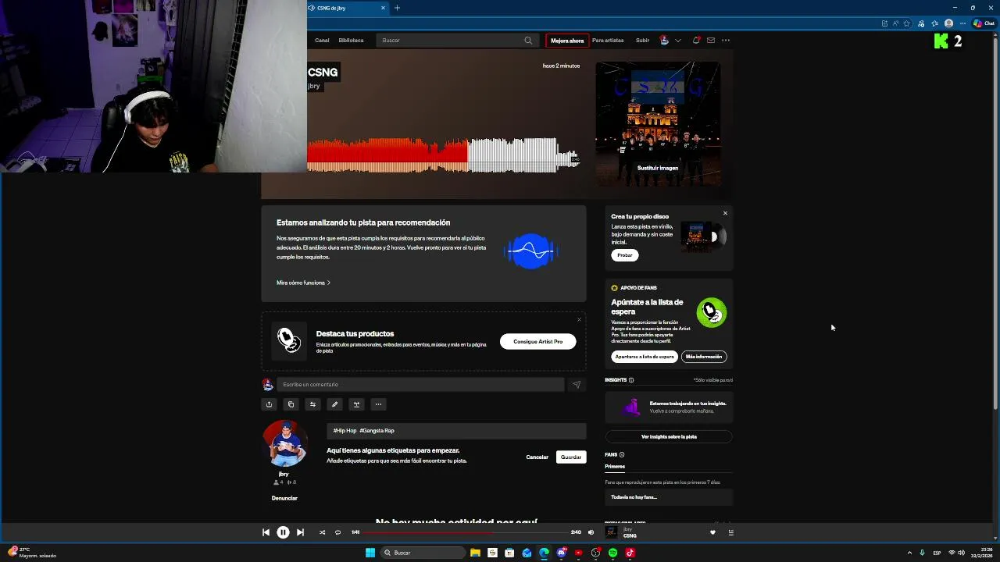Dismiss the 'Destaca tus productos' banner
The height and width of the screenshot is (562, 1000).
click(x=579, y=319)
